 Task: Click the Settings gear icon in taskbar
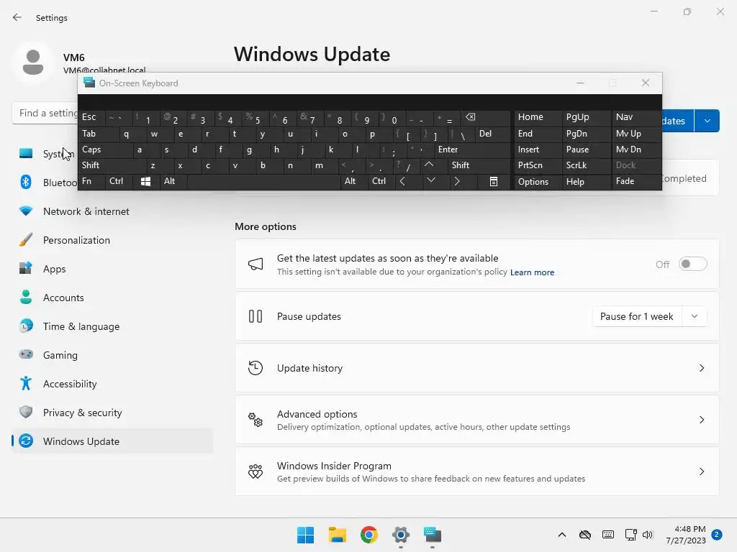click(x=400, y=535)
